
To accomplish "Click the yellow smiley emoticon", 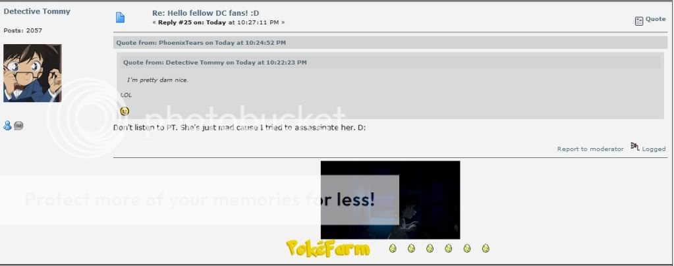I will pyautogui.click(x=125, y=111).
